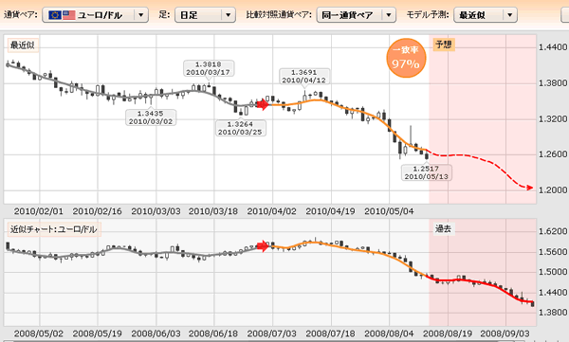Click the 2008/07/03 date axis label

pyautogui.click(x=272, y=333)
